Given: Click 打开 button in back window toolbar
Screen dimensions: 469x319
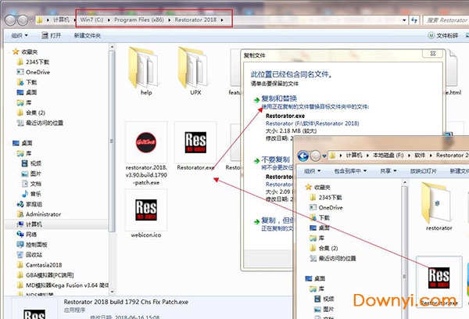Looking at the screenshot, I should click(52, 35).
